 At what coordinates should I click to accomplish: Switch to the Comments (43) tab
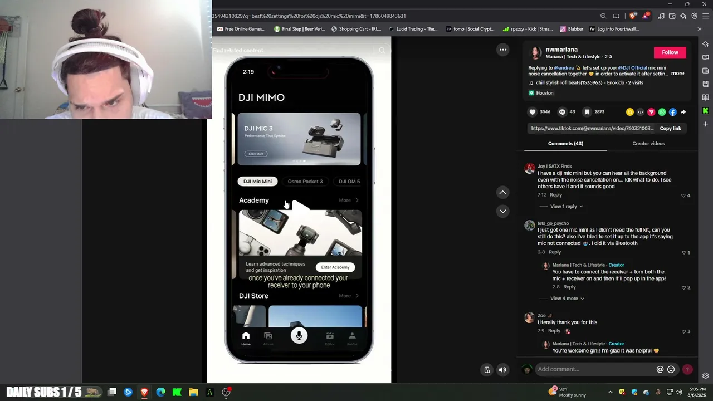[565, 144]
